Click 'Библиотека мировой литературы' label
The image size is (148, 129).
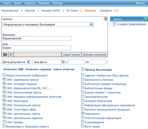pos(106,84)
